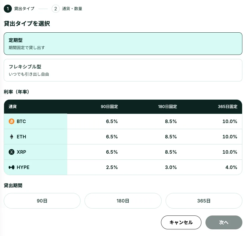Click the 貸出期間 section label
The height and width of the screenshot is (236, 247).
pos(13,185)
